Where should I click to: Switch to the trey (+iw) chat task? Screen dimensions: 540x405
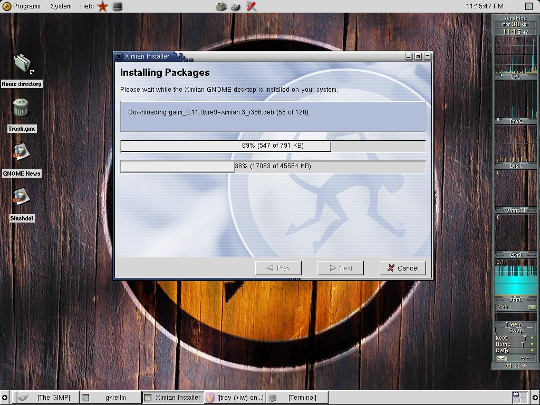(x=235, y=398)
